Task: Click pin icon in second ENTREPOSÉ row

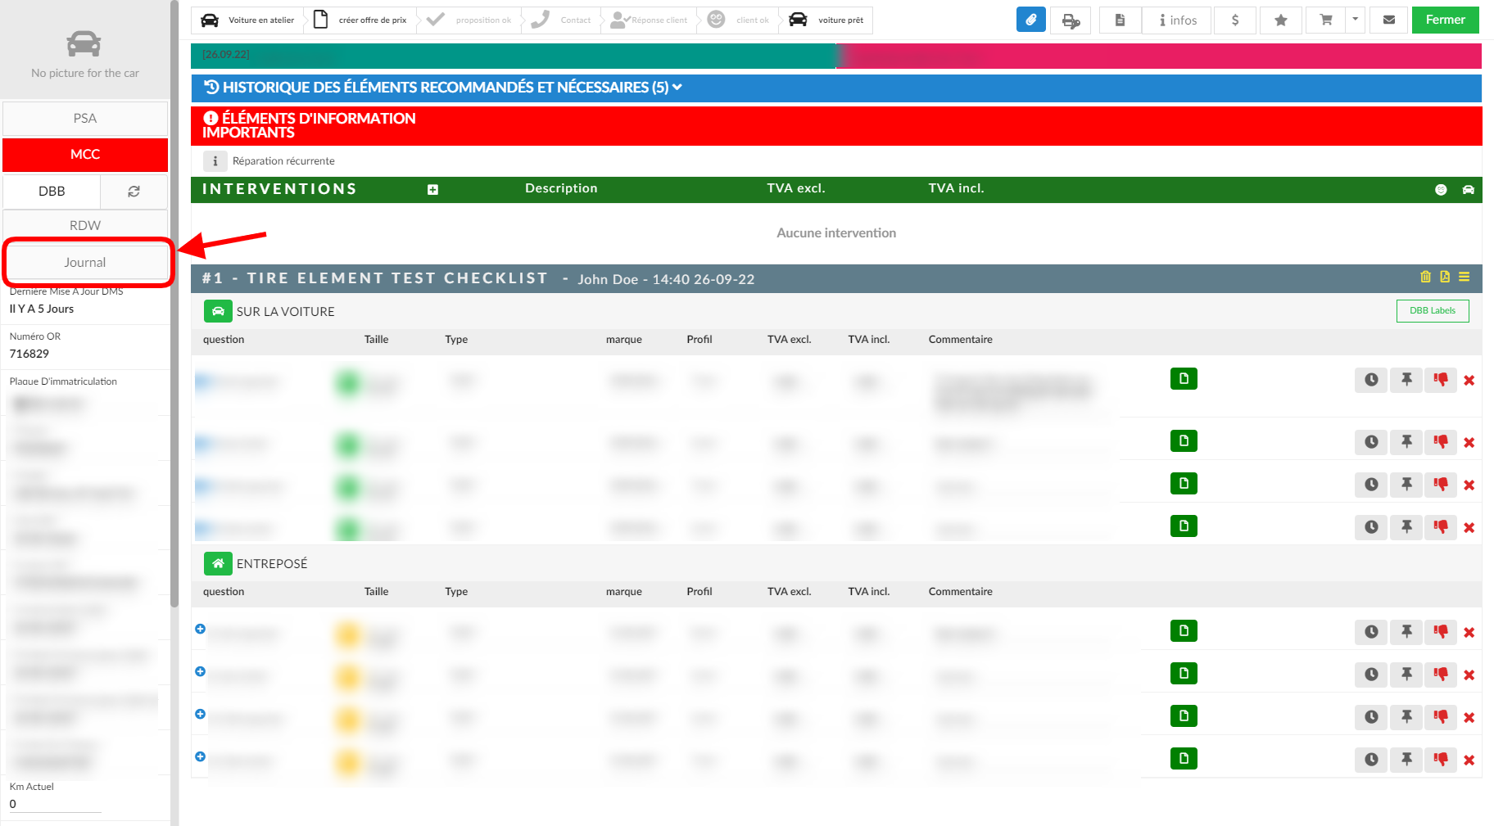Action: pos(1406,675)
